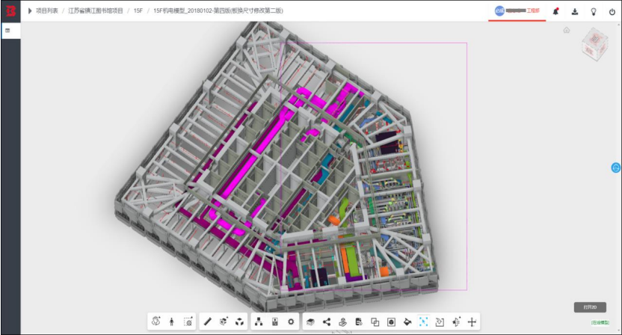Toggle the highlighted box selection tool
The width and height of the screenshot is (622, 335).
(423, 322)
